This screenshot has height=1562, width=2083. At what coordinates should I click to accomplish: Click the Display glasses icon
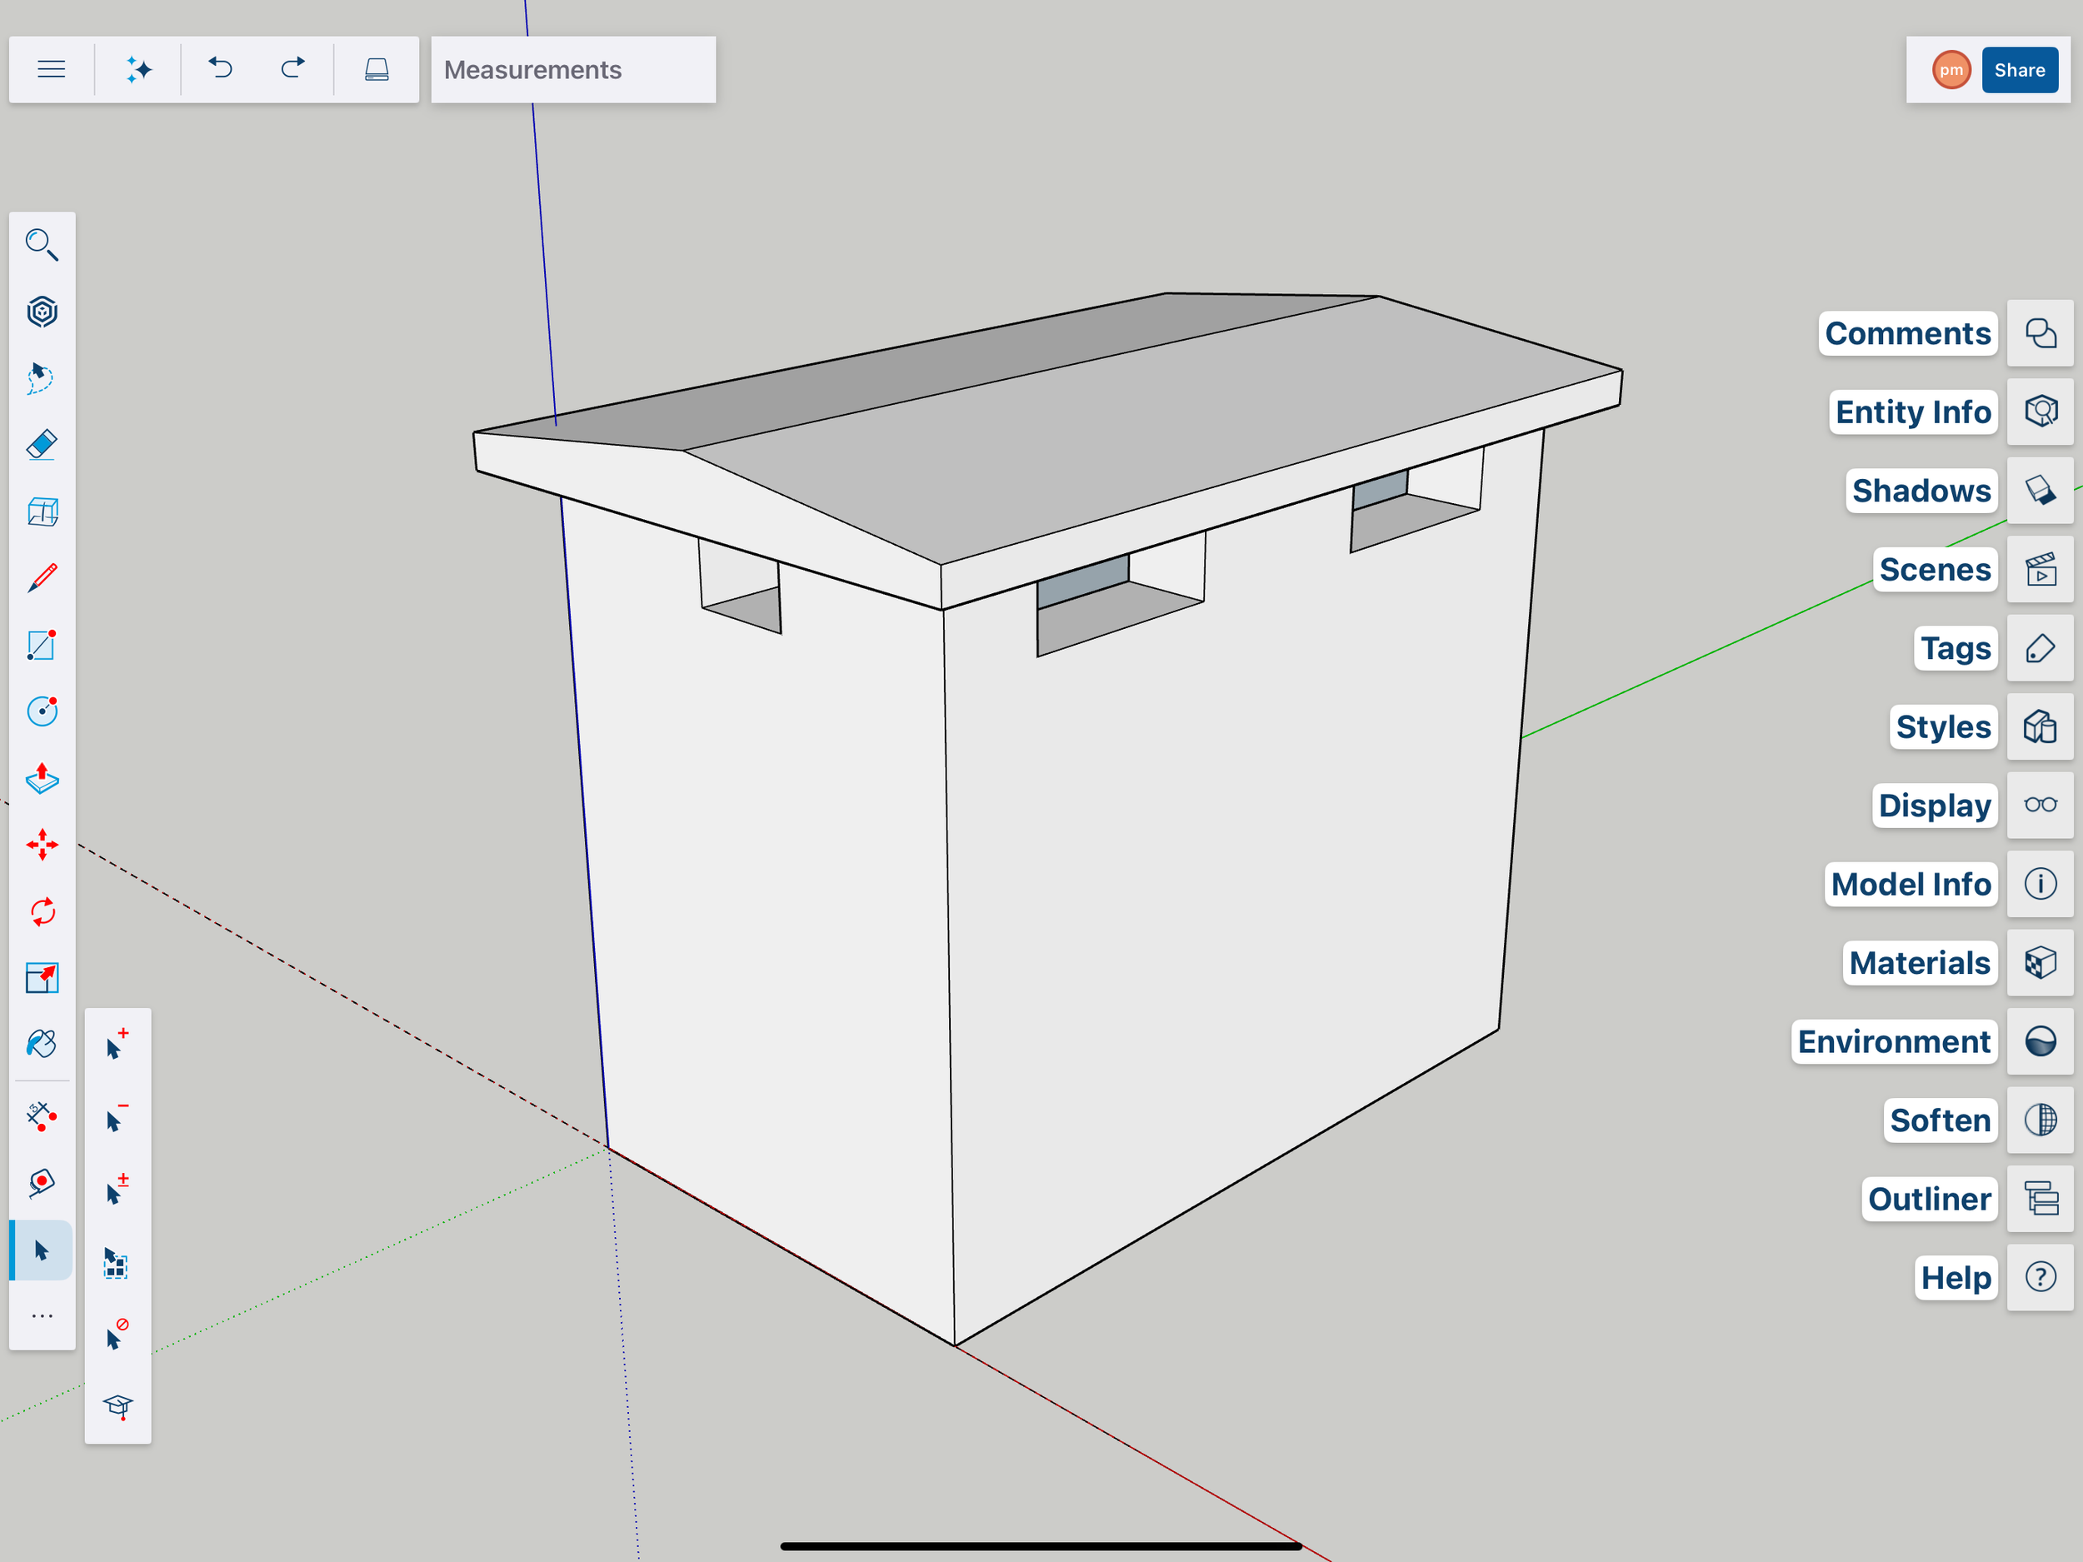2040,805
